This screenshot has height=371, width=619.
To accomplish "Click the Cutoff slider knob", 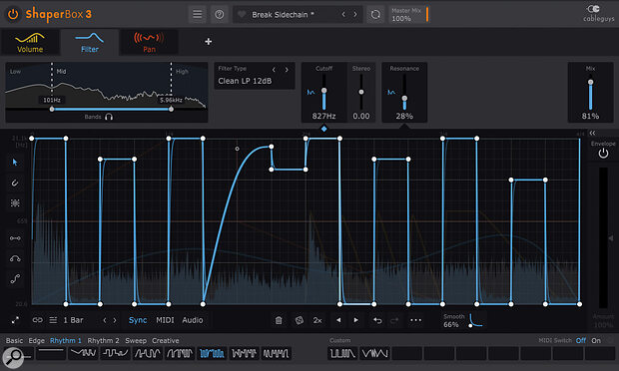I will point(324,91).
